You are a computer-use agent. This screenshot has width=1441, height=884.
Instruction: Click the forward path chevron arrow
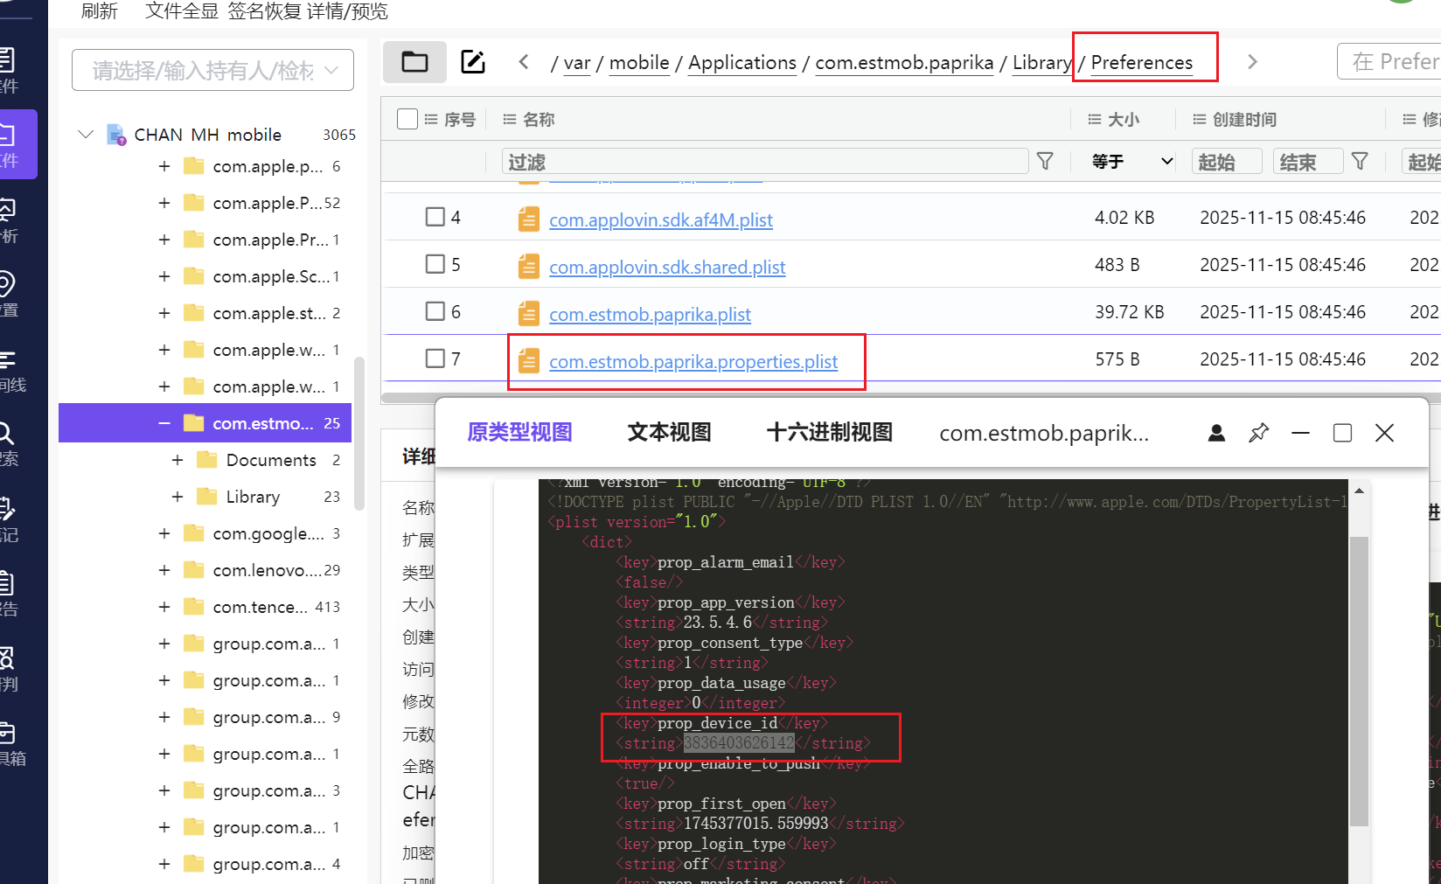1252,62
